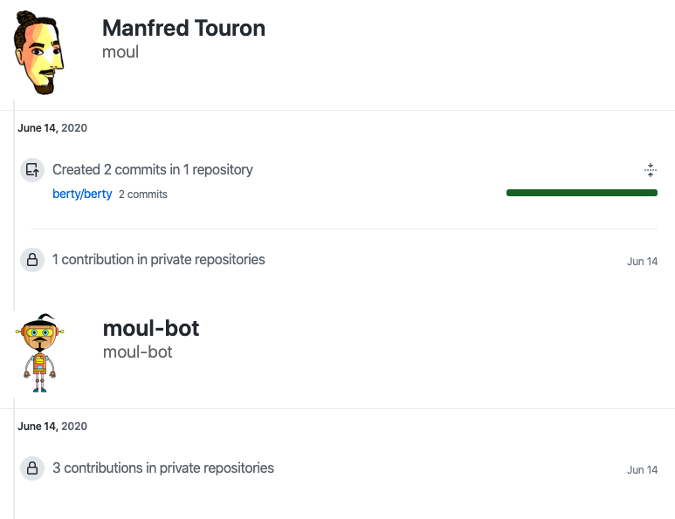Click the gray moul-bot username text

tap(137, 352)
